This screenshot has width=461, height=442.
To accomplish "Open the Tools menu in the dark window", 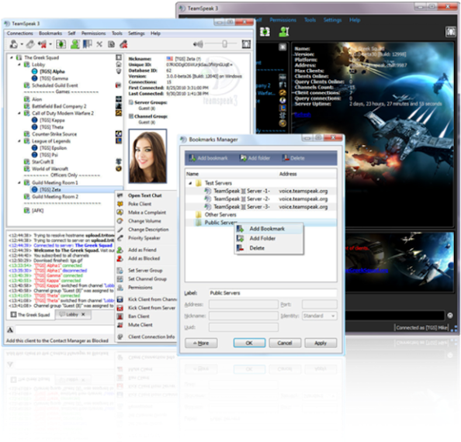I will click(310, 20).
